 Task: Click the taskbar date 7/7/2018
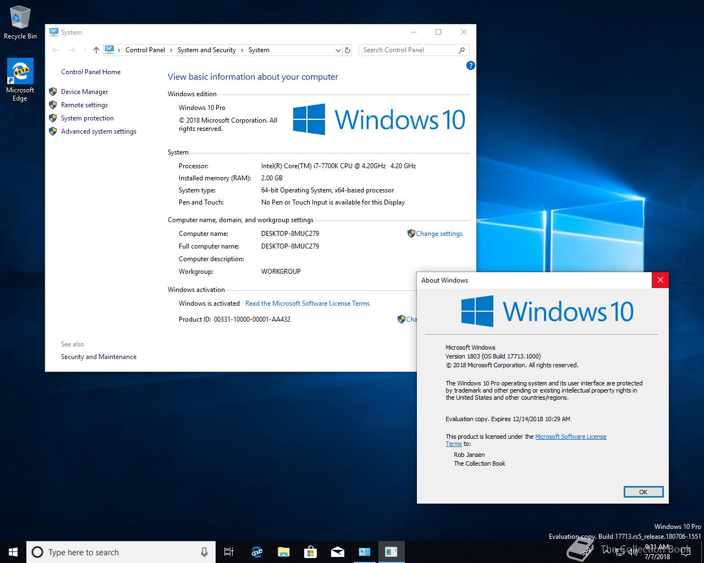click(657, 557)
